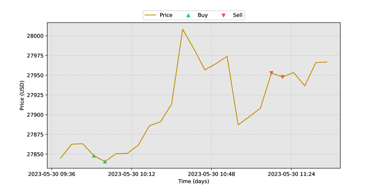Image resolution: width=378 pixels, height=189 pixels.
Task: Click the later Sell marker on the chart
Action: coord(282,77)
